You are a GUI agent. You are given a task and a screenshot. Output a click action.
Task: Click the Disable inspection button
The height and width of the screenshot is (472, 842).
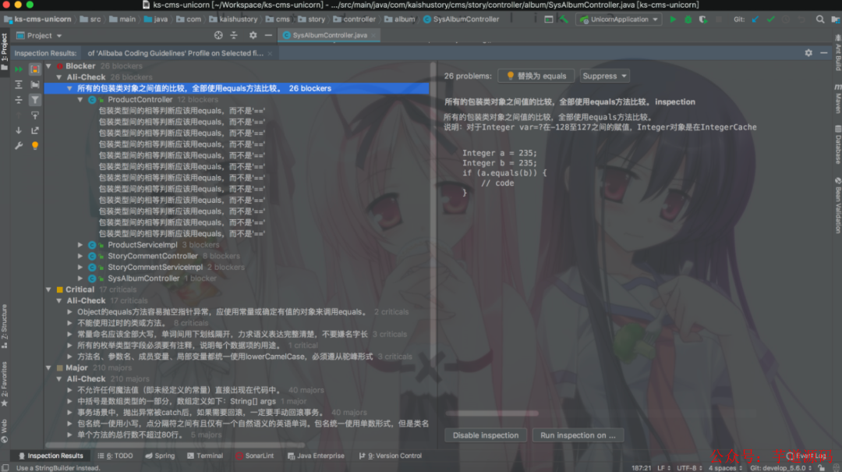point(485,435)
